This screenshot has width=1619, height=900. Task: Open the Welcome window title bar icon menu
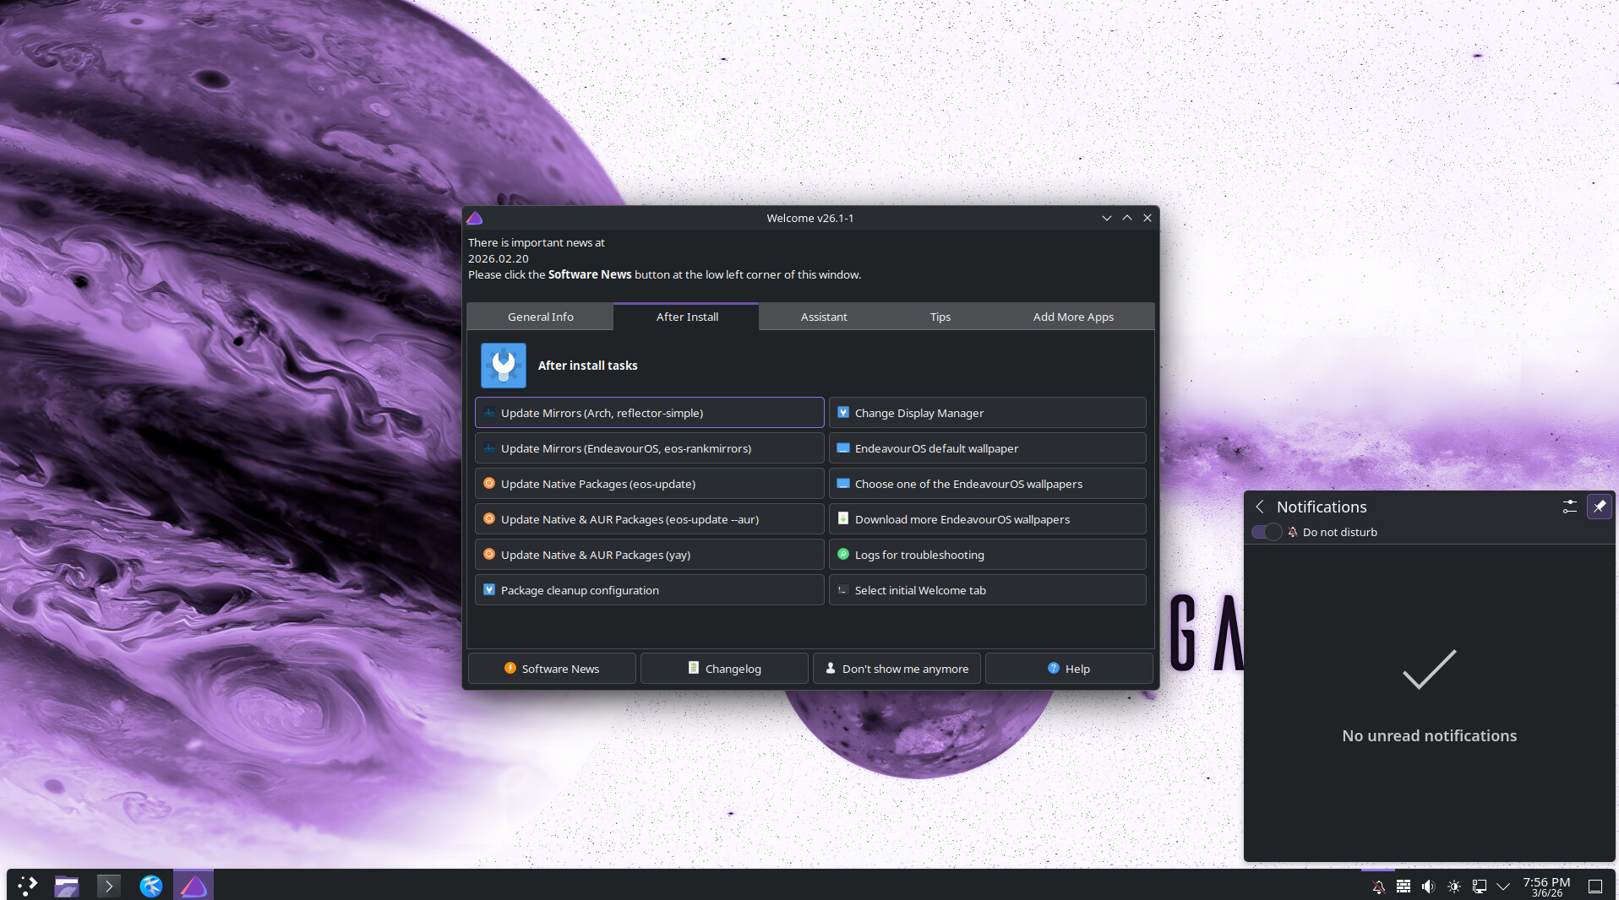[475, 218]
